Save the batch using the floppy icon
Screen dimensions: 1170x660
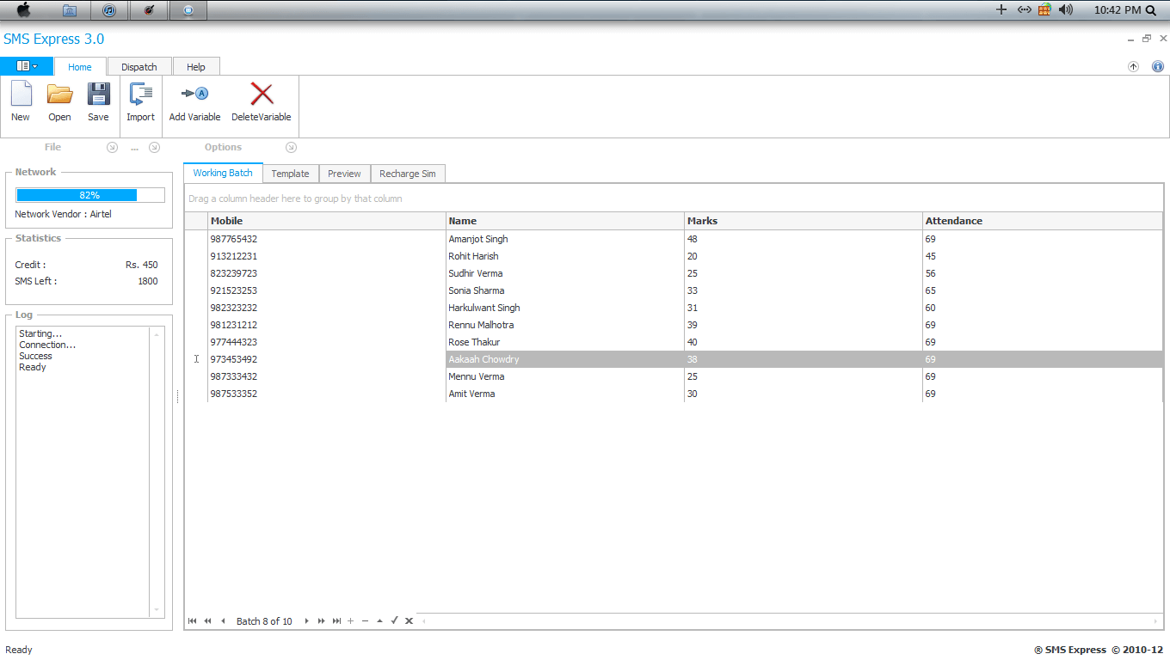(98, 95)
